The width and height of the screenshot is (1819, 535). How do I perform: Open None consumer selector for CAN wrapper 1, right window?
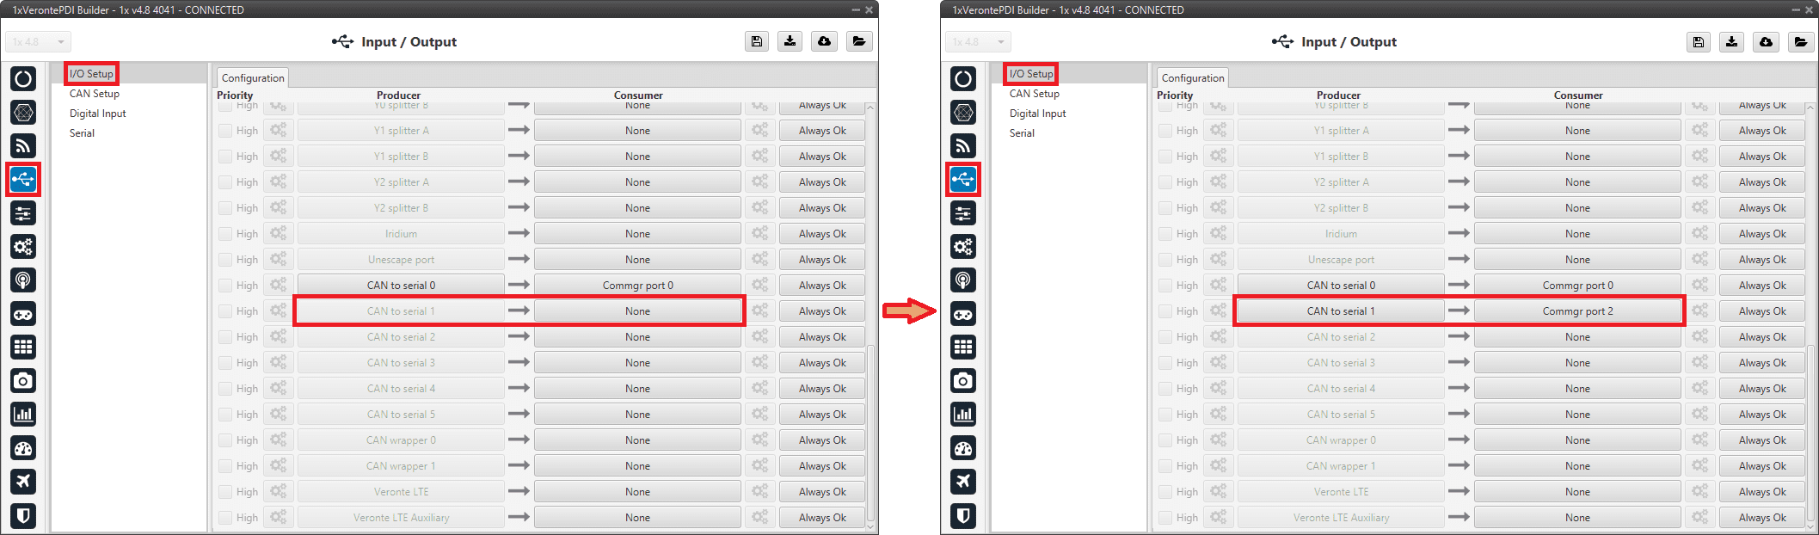[1577, 466]
